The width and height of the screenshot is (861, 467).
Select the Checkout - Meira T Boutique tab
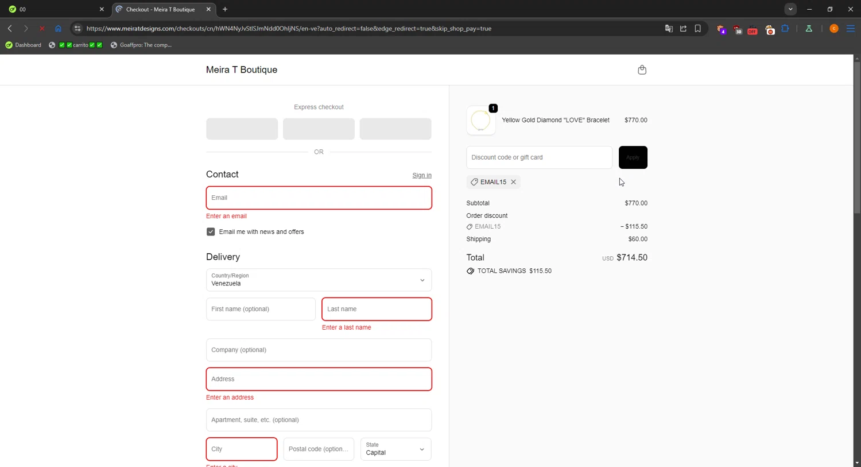point(164,9)
